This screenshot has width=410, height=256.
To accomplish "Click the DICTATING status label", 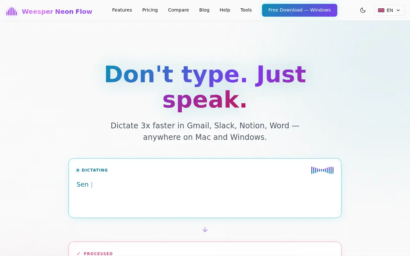I will (95, 170).
